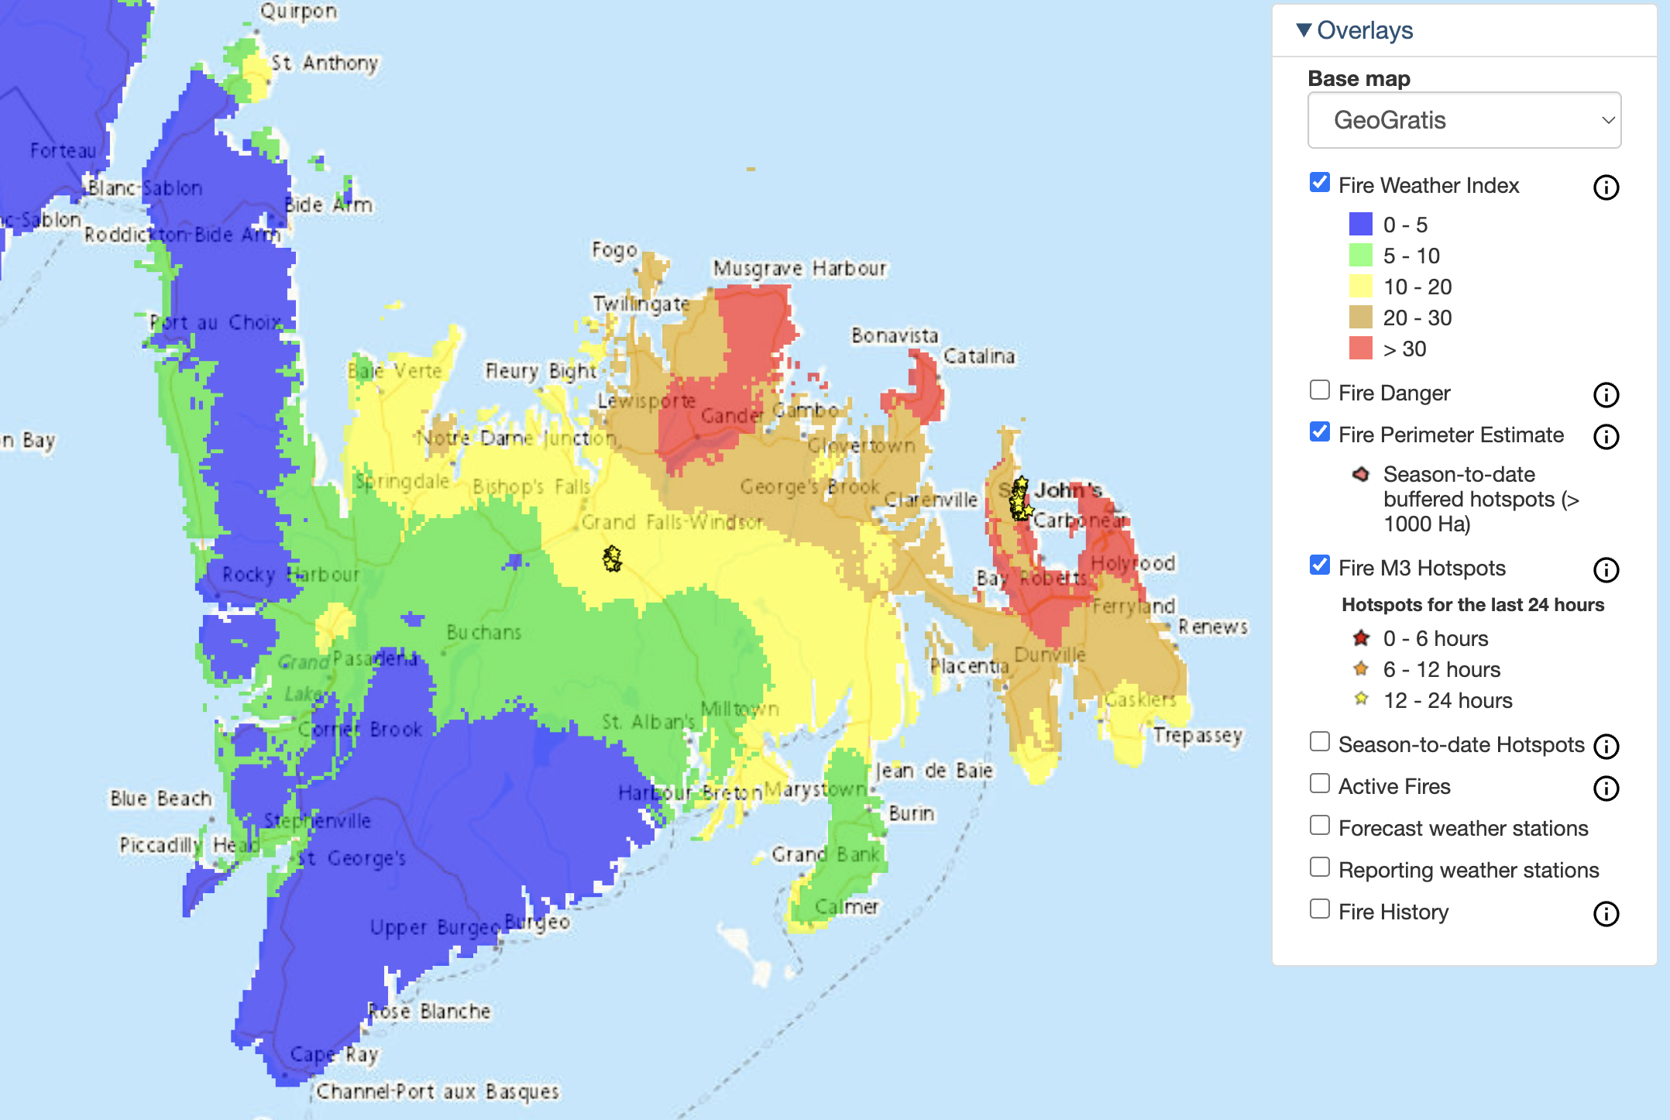Click the Forecast weather stations label

point(1462,829)
